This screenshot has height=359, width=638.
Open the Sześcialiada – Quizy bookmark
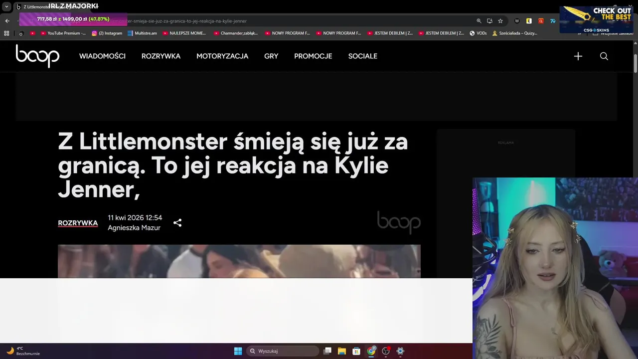pos(515,33)
